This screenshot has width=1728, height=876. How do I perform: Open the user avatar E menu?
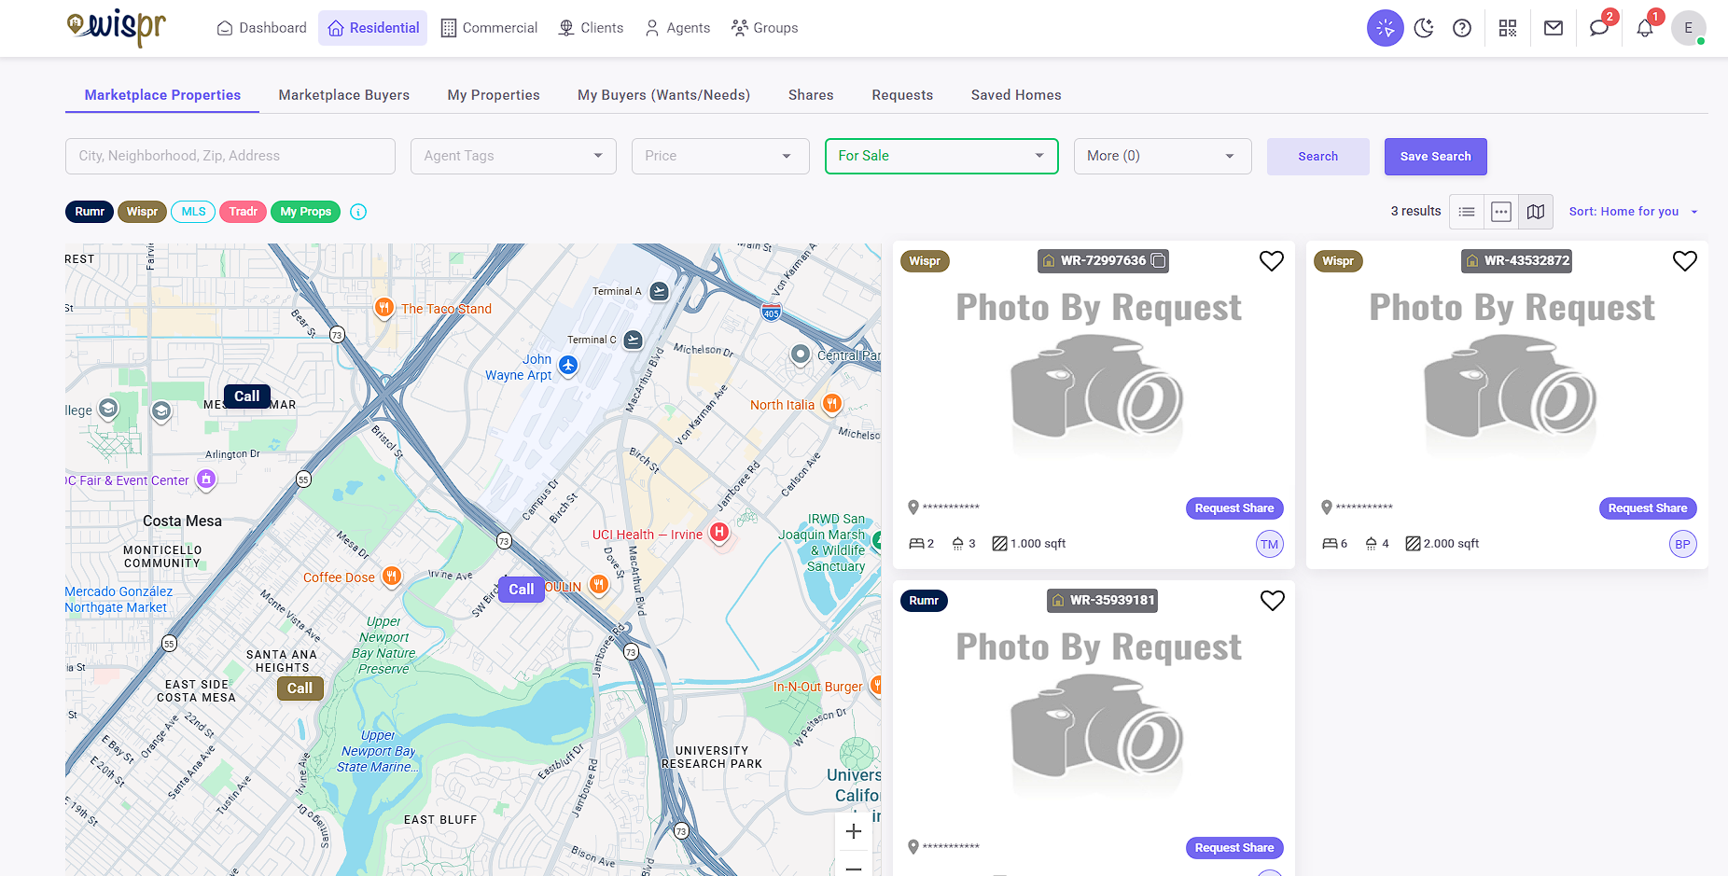1688,28
